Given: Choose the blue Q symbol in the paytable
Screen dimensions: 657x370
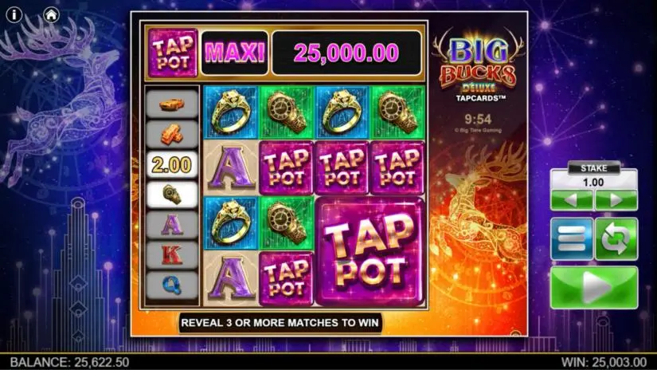Looking at the screenshot, I should click(x=172, y=285).
